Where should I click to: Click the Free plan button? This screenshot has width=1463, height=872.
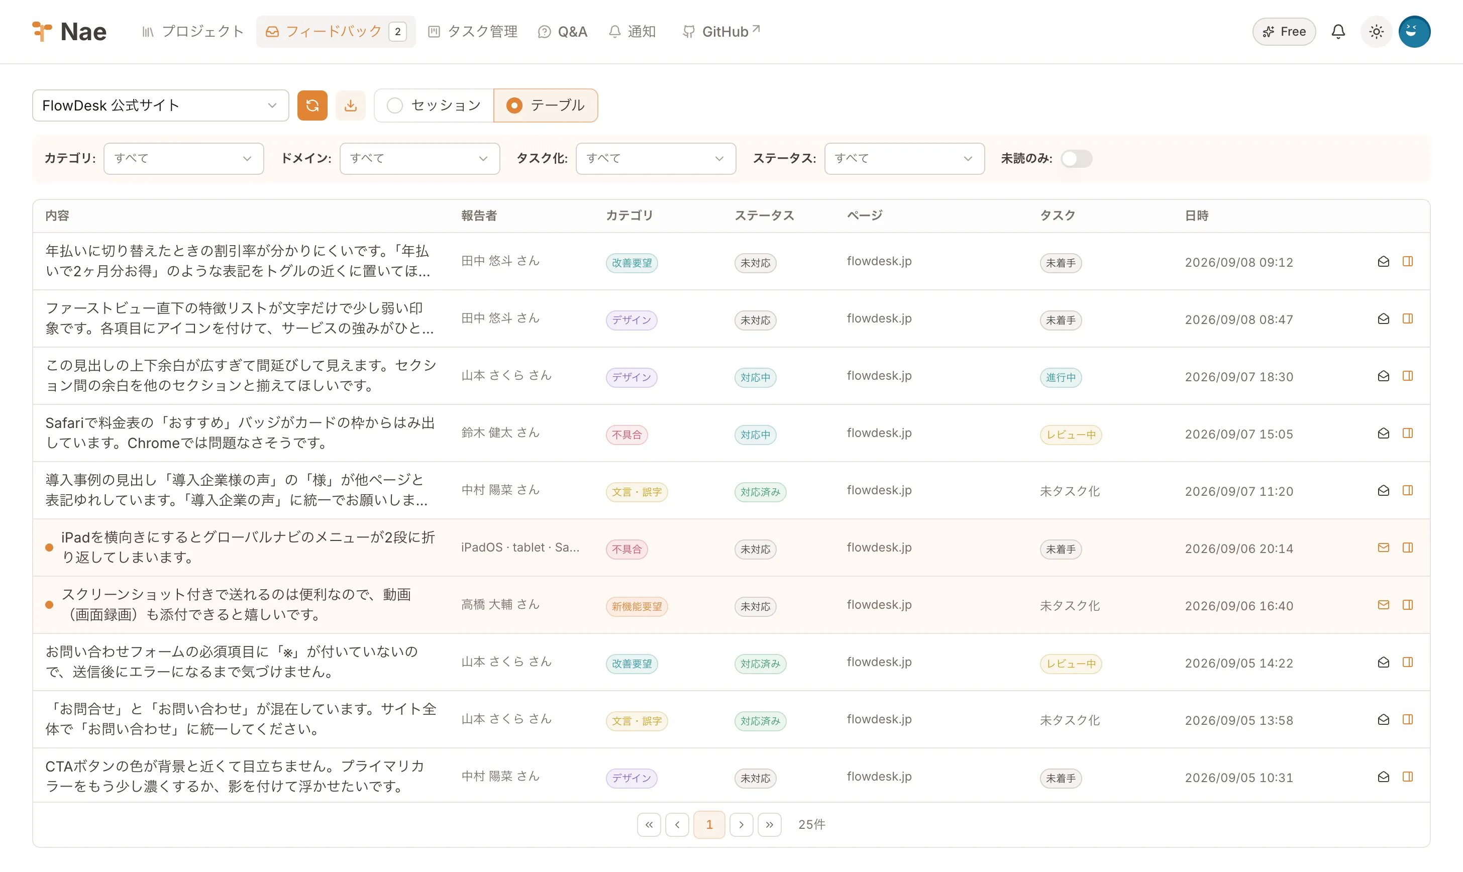coord(1284,32)
